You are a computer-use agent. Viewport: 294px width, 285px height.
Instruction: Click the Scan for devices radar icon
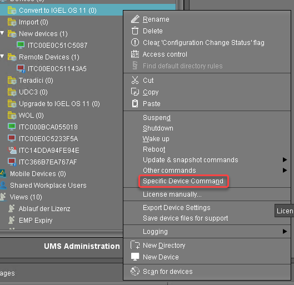coord(135,271)
